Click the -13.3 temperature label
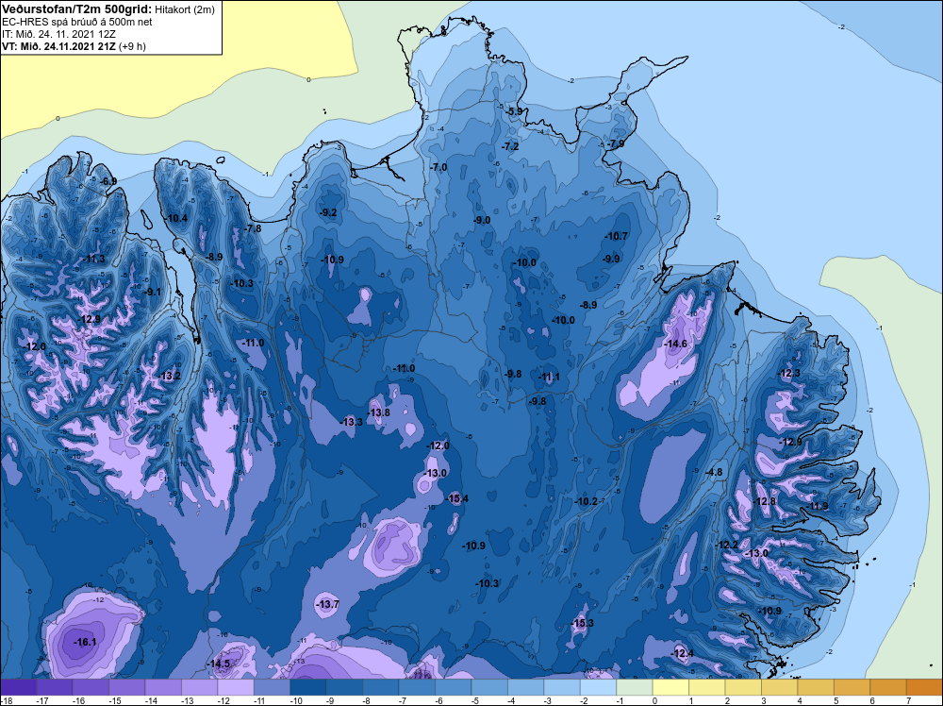The height and width of the screenshot is (706, 943). (x=351, y=422)
